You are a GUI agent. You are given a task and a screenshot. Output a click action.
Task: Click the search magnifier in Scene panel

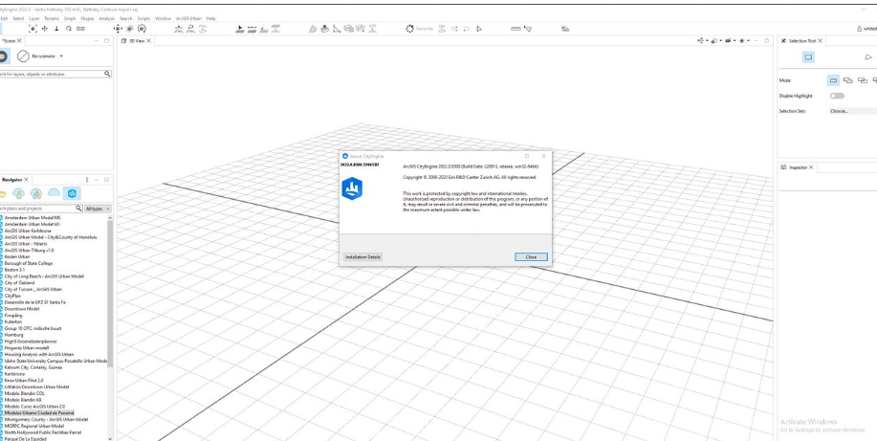107,74
